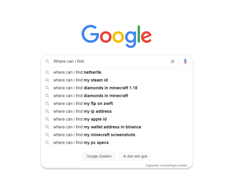Click the magnifier icon beside my pc specs
Image resolution: width=240 pixels, height=191 pixels.
pos(47,143)
